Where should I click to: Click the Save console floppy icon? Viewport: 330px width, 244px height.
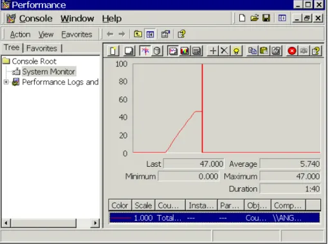(x=266, y=18)
